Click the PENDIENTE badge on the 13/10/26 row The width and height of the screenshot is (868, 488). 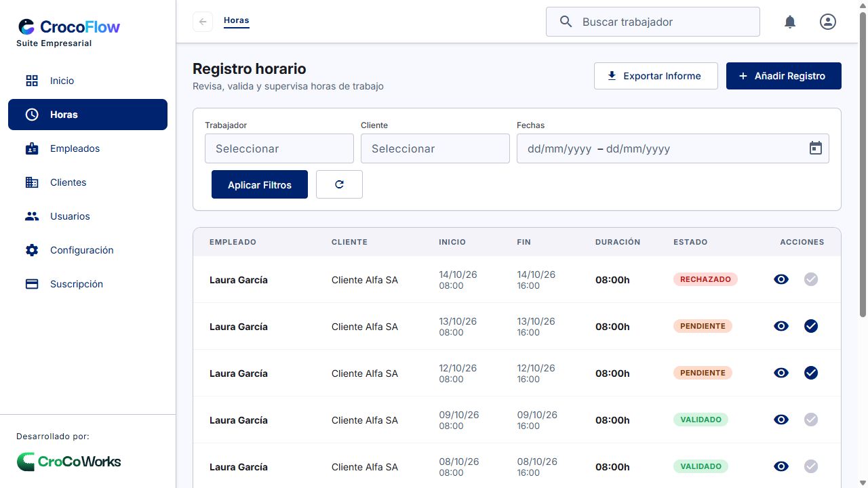tap(703, 326)
